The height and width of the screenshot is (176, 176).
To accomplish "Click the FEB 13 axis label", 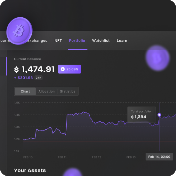I will 131,157.
